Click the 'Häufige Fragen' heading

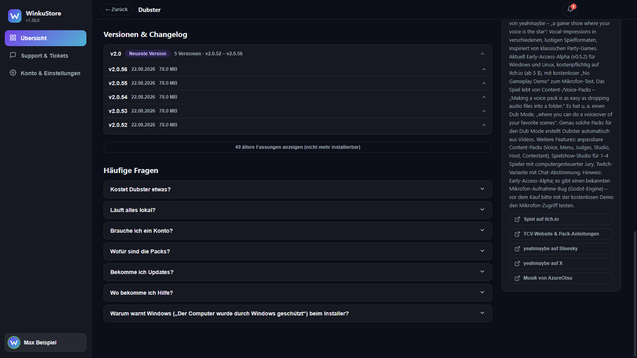131,171
